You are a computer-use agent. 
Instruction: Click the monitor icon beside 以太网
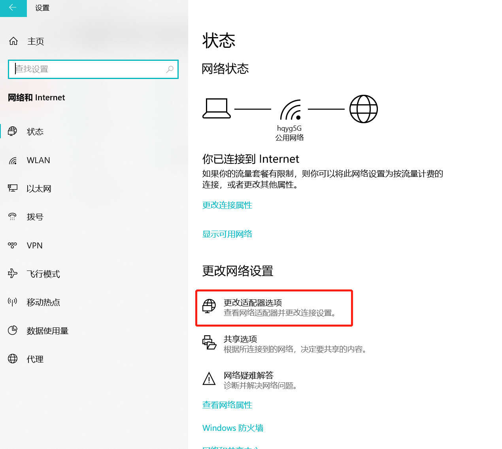click(x=13, y=188)
